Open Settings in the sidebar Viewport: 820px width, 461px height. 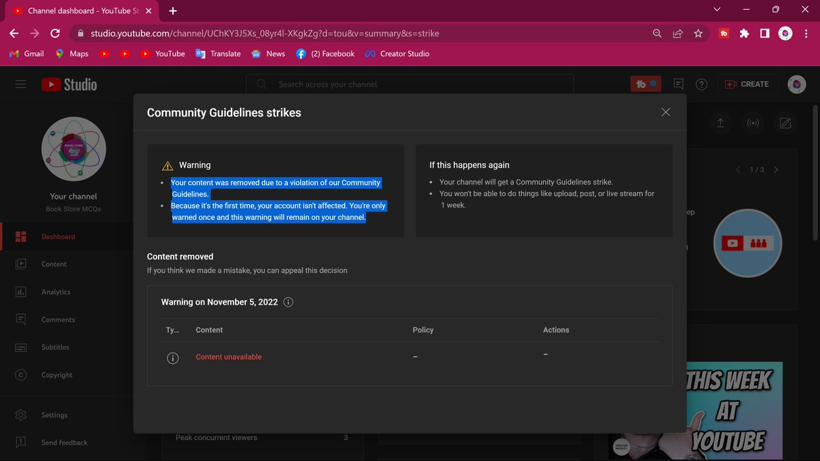click(x=66, y=415)
